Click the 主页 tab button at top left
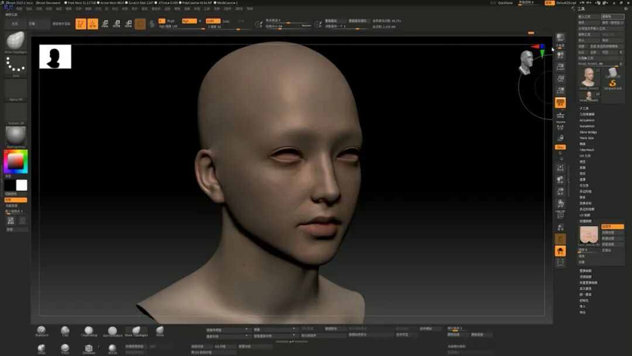Viewport: 632px width, 356px height. pyautogui.click(x=15, y=24)
